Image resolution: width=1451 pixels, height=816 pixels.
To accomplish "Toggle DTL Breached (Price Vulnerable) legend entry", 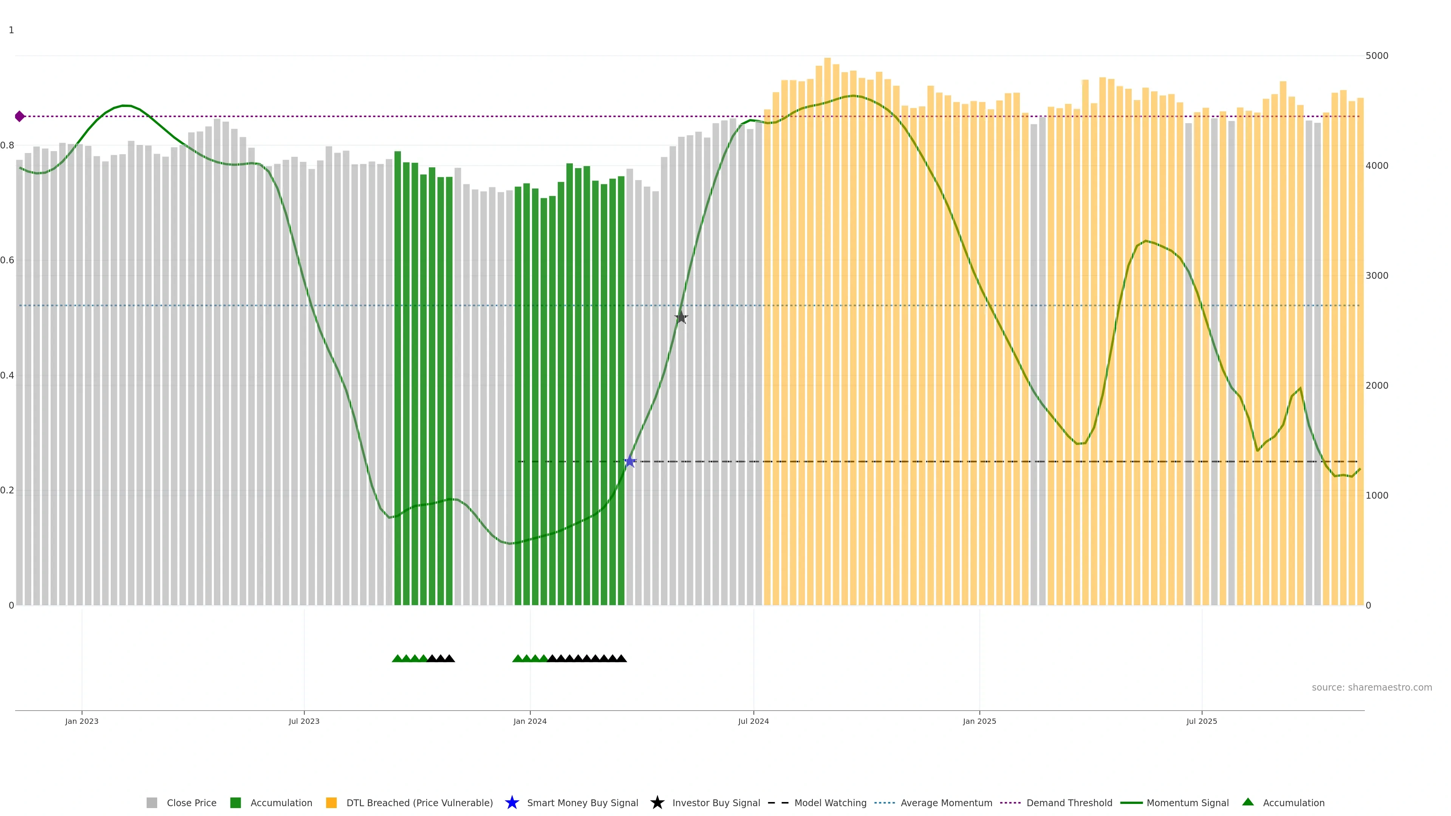I will 419,802.
